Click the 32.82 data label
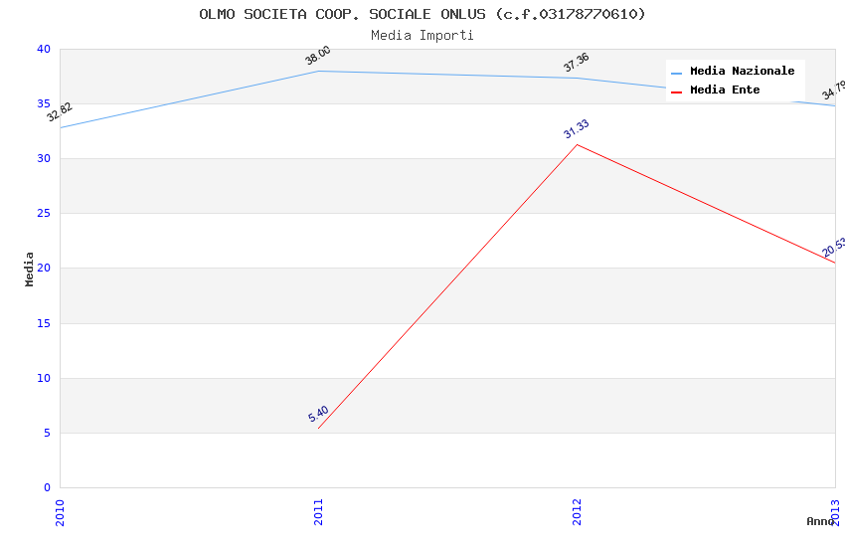This screenshot has width=845, height=547. (60, 112)
